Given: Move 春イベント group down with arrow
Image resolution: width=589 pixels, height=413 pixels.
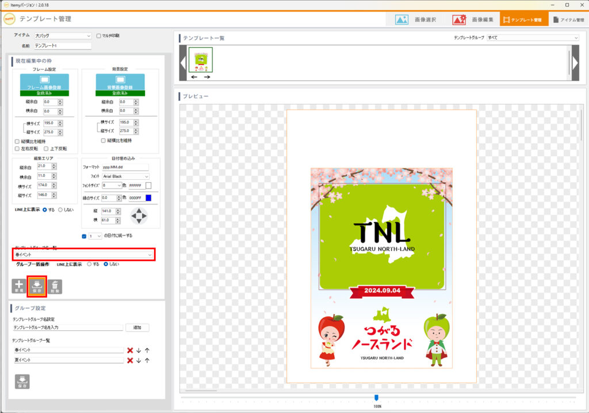Looking at the screenshot, I should 139,350.
